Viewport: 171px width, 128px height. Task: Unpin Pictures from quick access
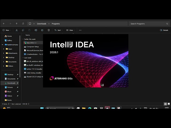point(17,87)
